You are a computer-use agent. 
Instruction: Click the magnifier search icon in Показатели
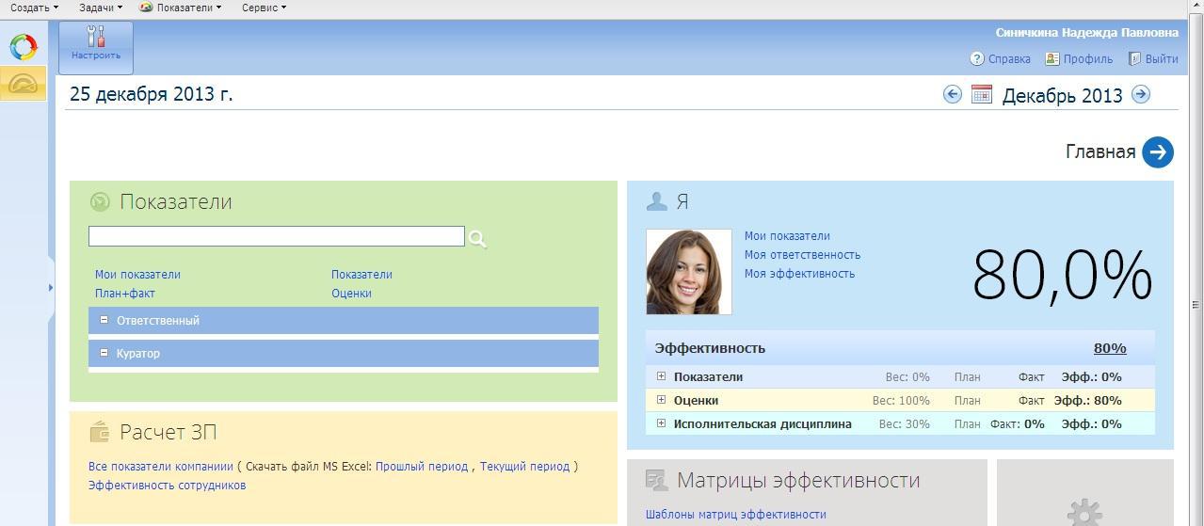click(477, 239)
